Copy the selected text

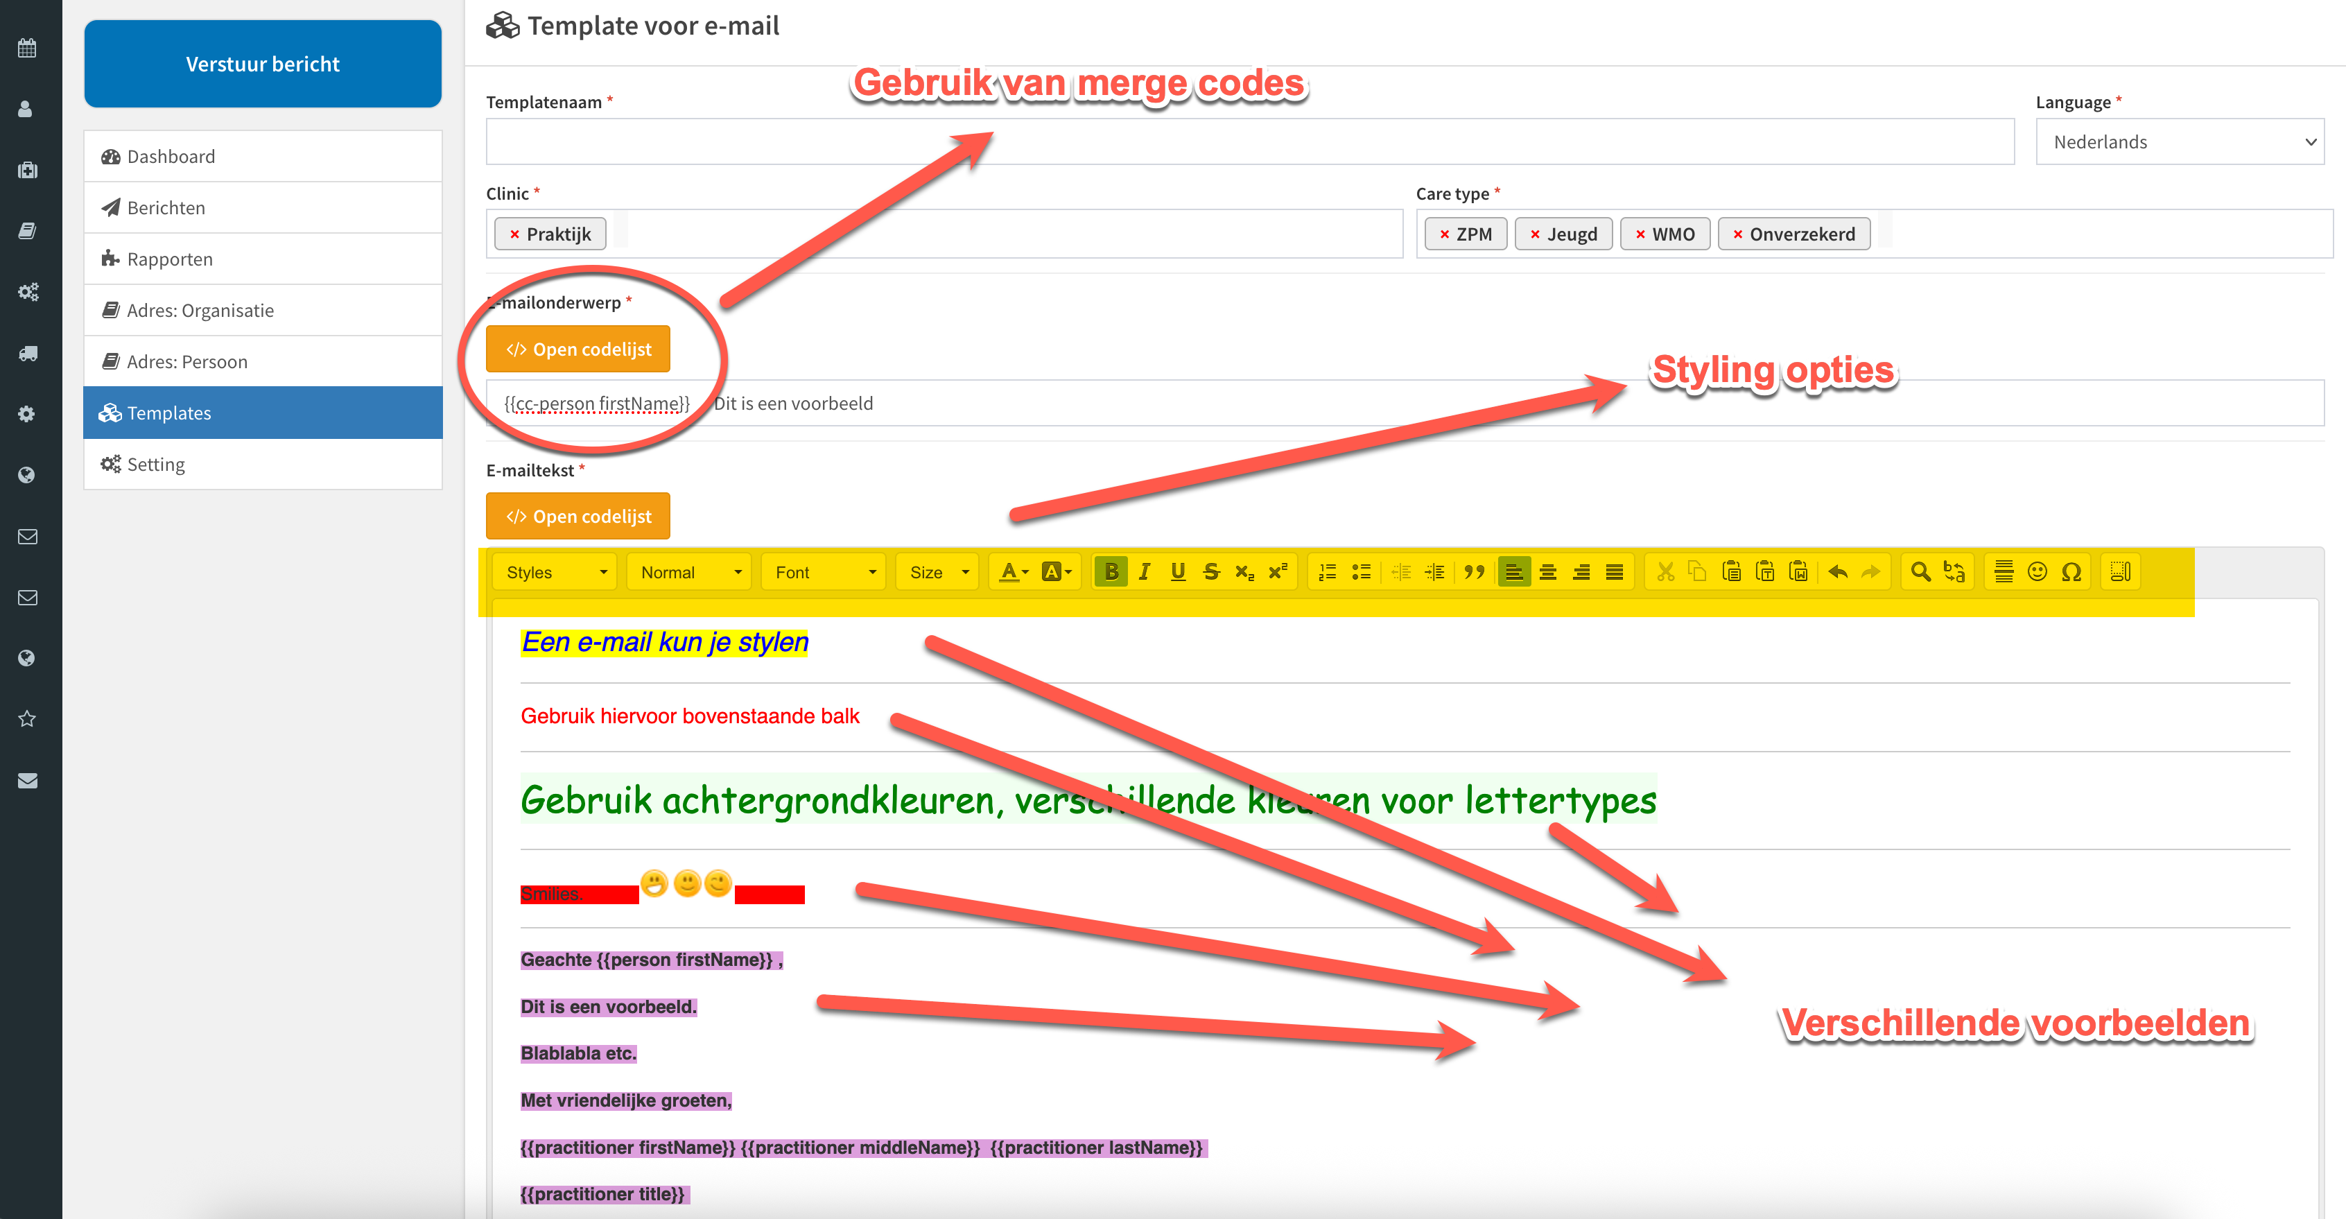pyautogui.click(x=1698, y=572)
